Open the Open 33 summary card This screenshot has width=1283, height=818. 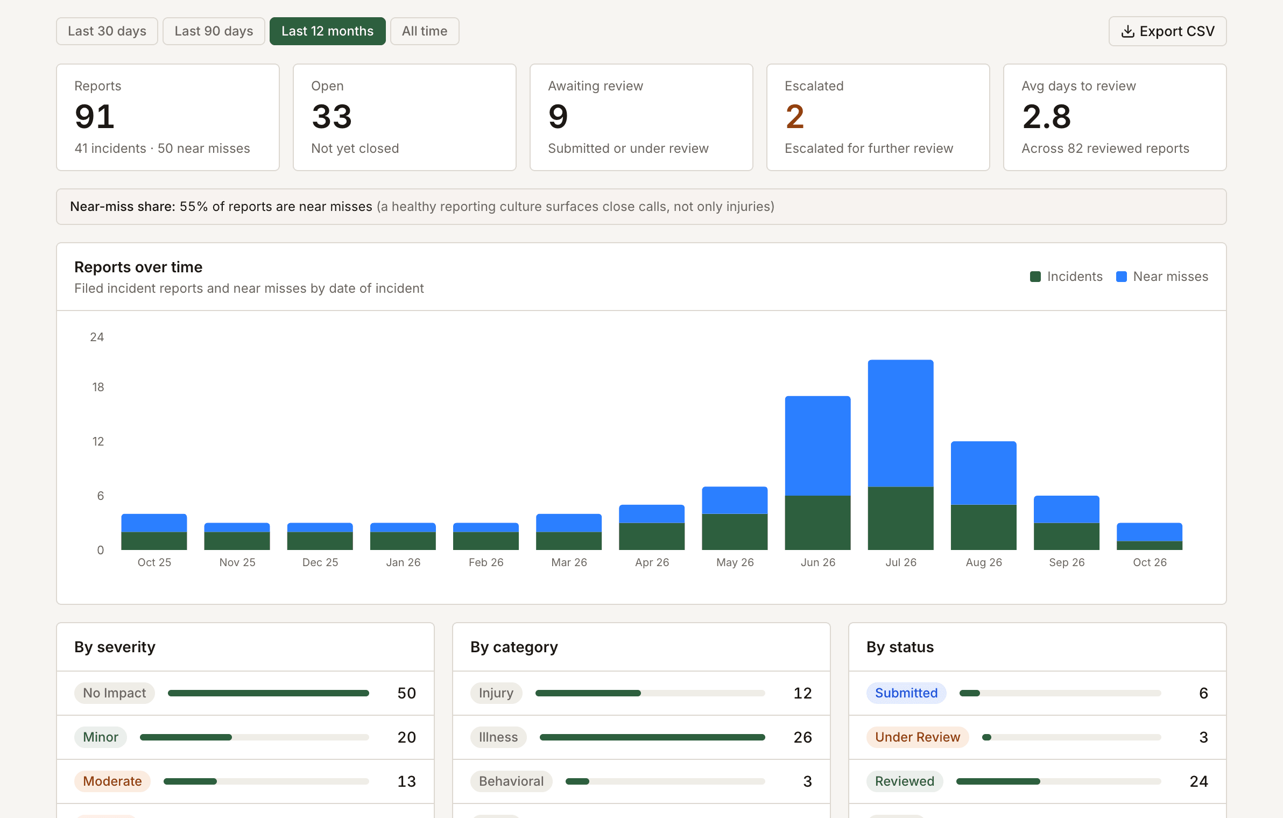(405, 117)
